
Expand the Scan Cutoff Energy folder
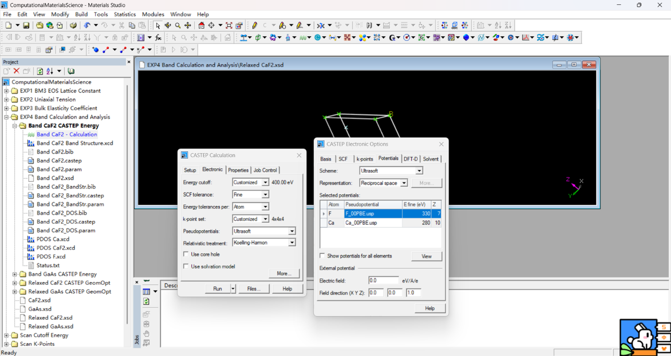[6, 335]
